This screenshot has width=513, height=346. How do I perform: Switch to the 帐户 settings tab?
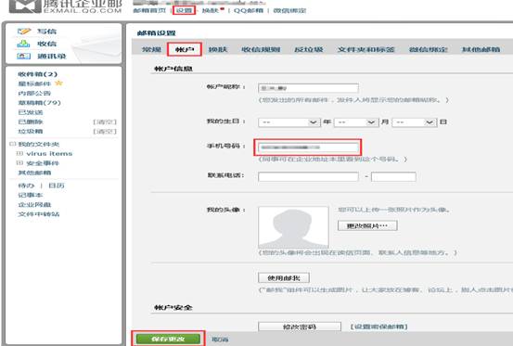pos(185,49)
